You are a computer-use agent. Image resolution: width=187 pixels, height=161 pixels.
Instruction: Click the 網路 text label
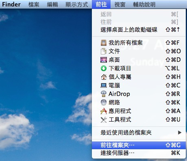(x=114, y=102)
